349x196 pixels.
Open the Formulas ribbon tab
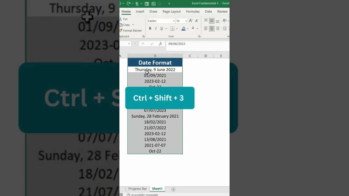point(193,11)
